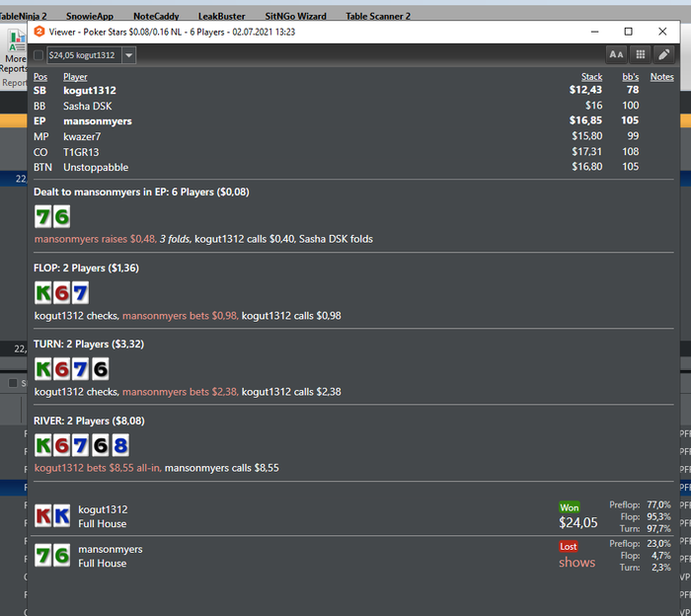Select player mansonmyers in the EP row

(98, 121)
